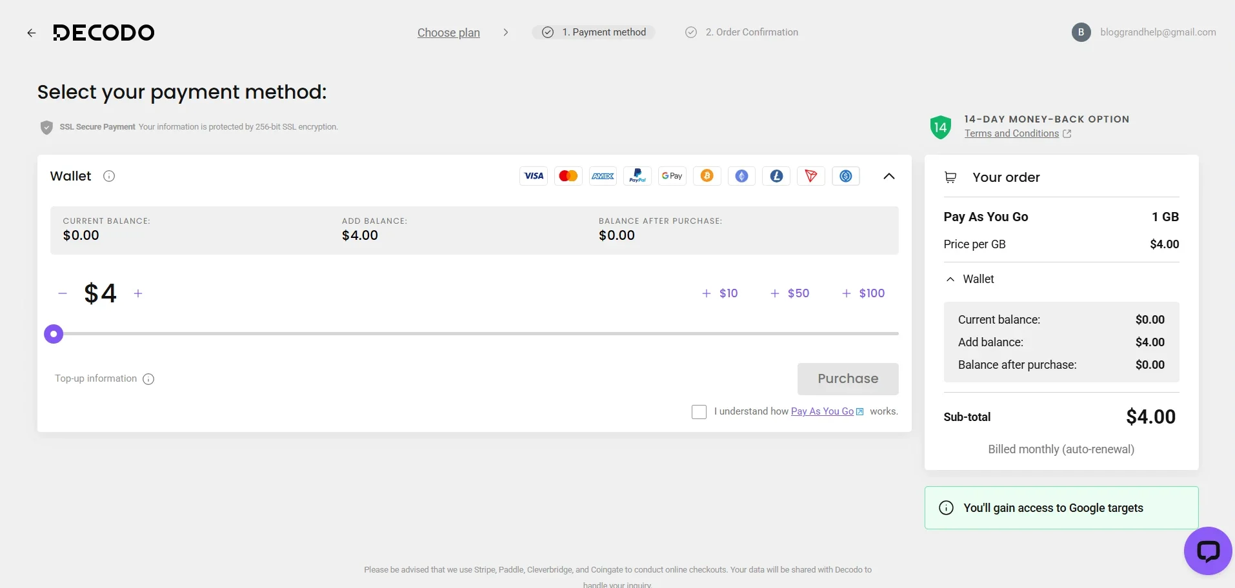Click the American Express icon

click(603, 176)
